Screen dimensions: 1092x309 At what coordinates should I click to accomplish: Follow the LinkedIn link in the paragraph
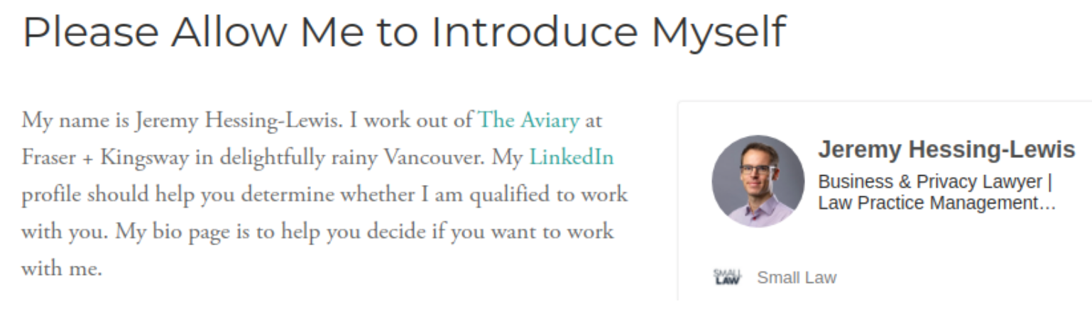(x=571, y=157)
